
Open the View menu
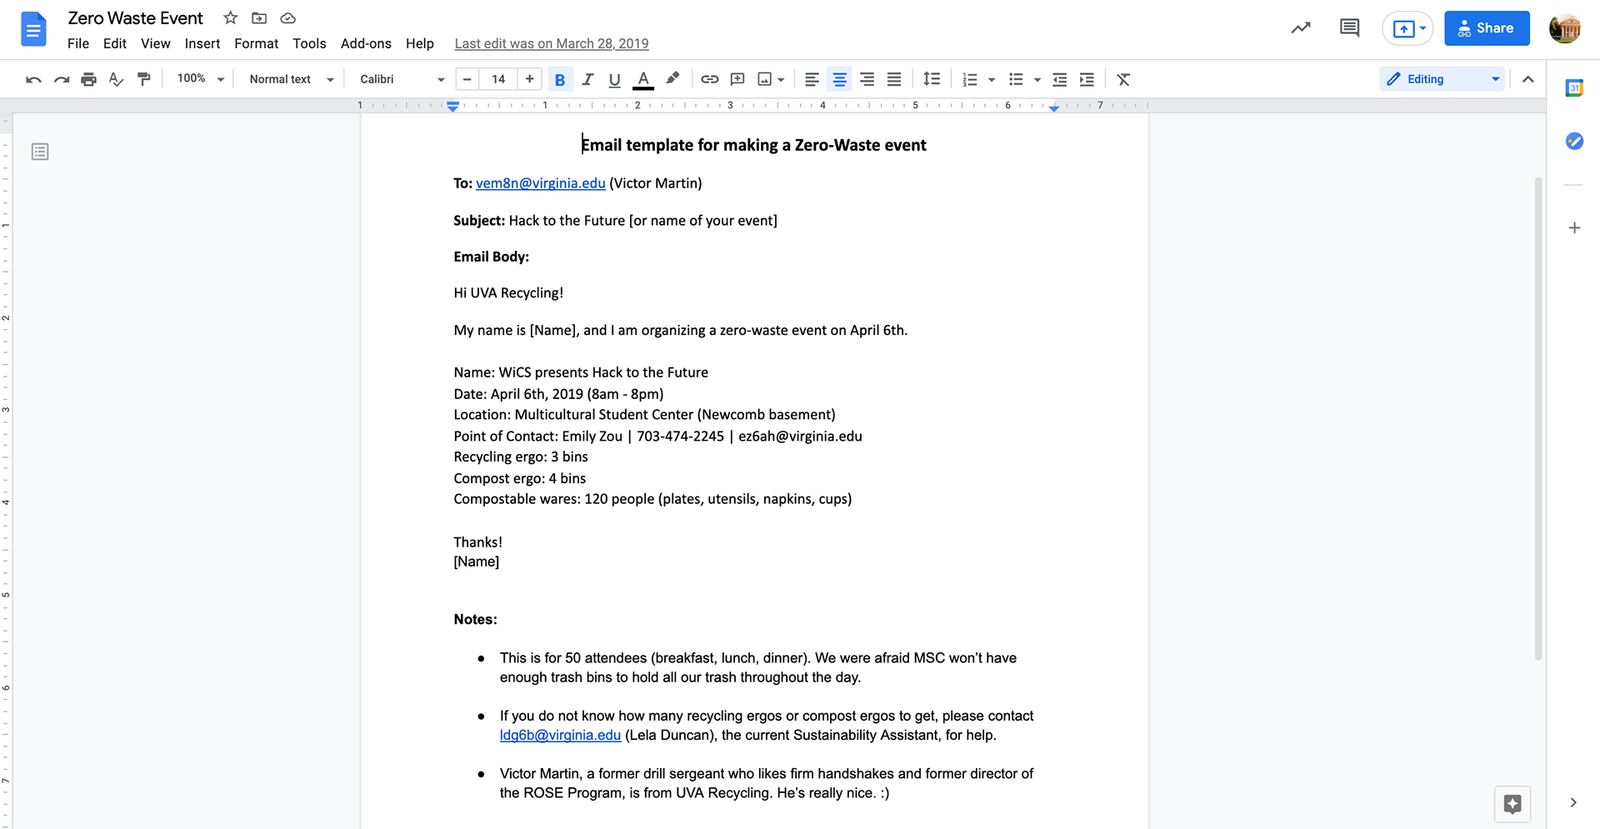(156, 43)
